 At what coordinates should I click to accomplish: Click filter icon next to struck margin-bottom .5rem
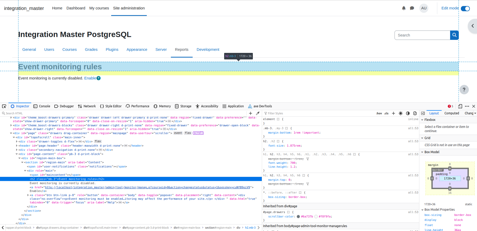click(x=308, y=159)
